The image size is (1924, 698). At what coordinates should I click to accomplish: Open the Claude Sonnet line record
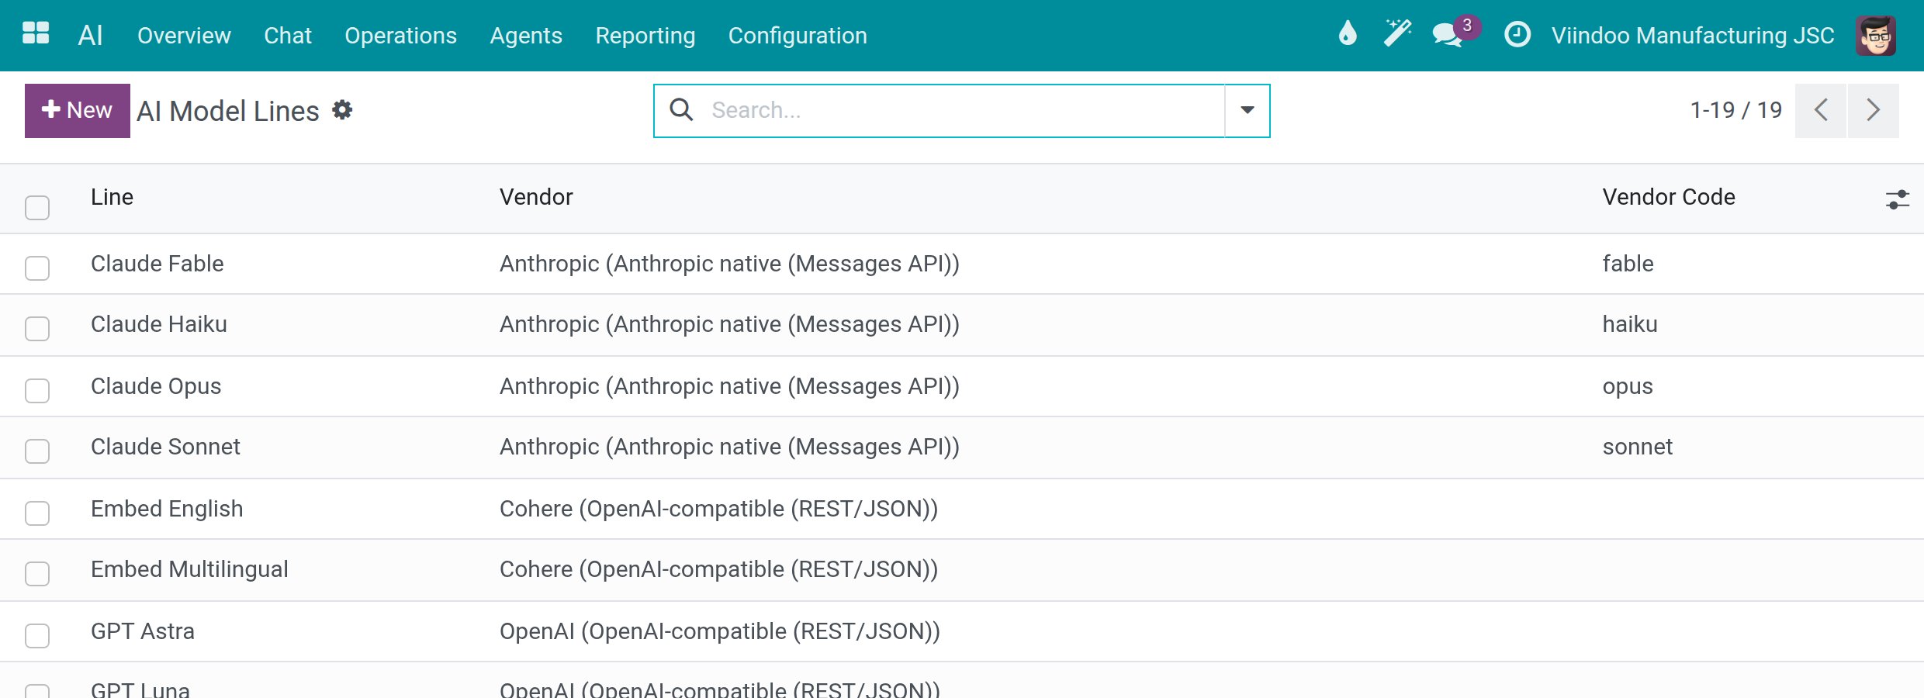pos(165,447)
